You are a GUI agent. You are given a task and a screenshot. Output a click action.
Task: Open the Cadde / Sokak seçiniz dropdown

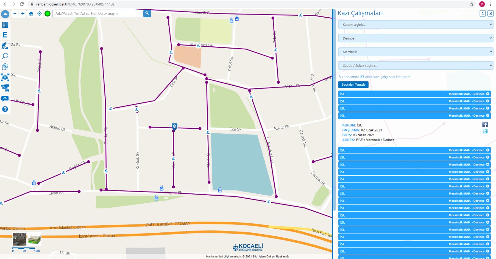(416, 65)
